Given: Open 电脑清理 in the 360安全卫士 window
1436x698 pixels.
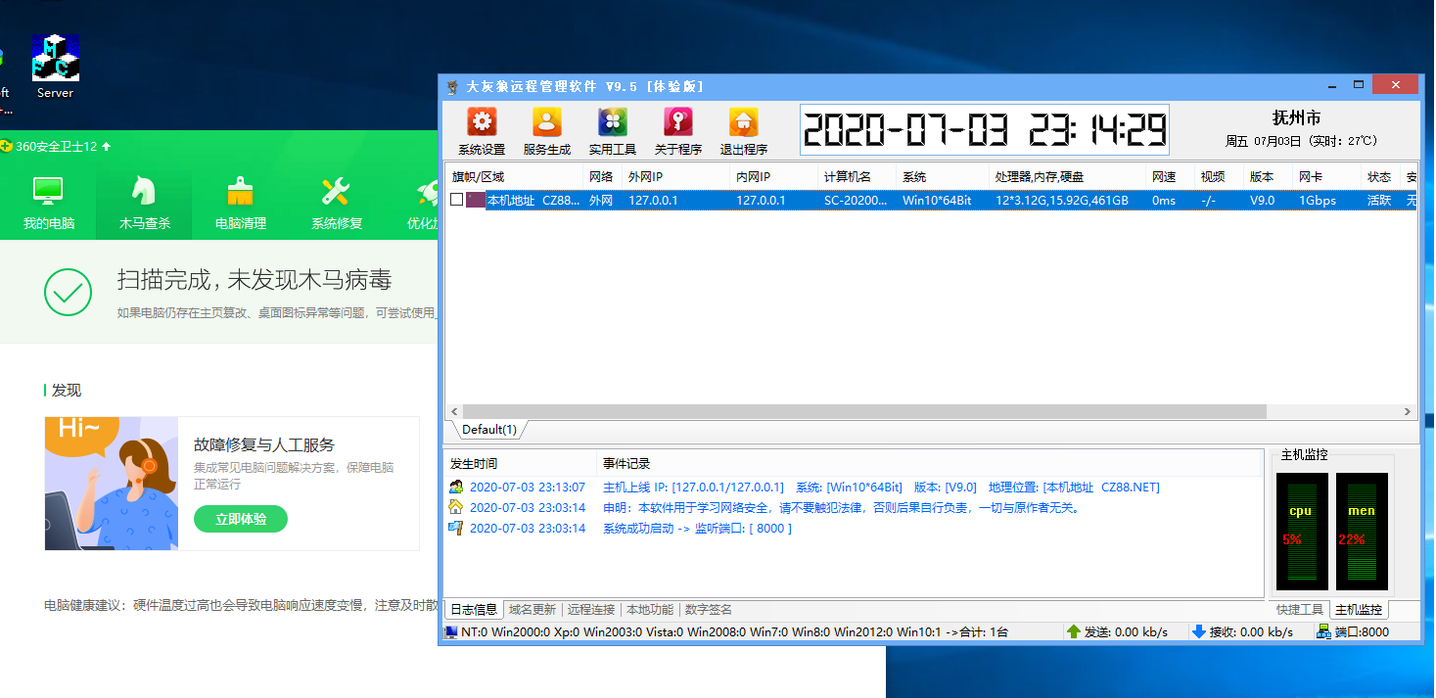Looking at the screenshot, I should coord(241,204).
